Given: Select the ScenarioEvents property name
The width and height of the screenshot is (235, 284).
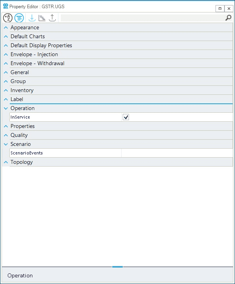Looking at the screenshot, I should tap(27, 153).
